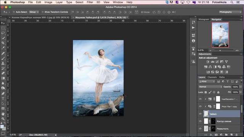Viewport: 244px width, 137px height.
Task: Enable the Auto-Select checkbox
Action: [x=14, y=12]
